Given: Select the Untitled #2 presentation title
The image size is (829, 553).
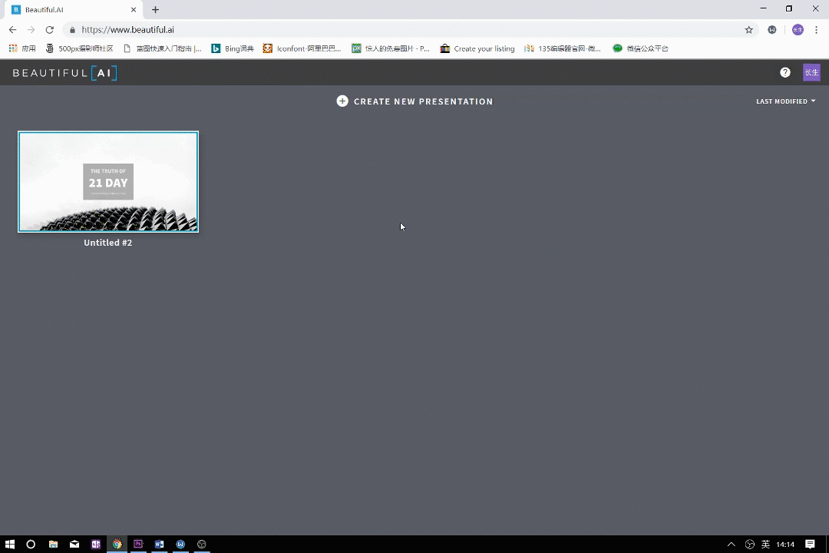Looking at the screenshot, I should tap(108, 243).
